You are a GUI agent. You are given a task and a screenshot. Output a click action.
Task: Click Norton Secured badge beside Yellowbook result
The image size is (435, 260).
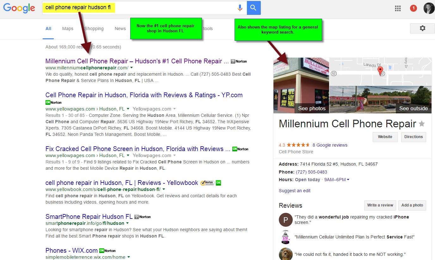[207, 183]
